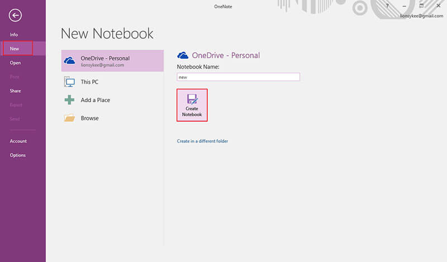Click the greyed-out Export menu item
This screenshot has height=262, width=447.
(16, 104)
